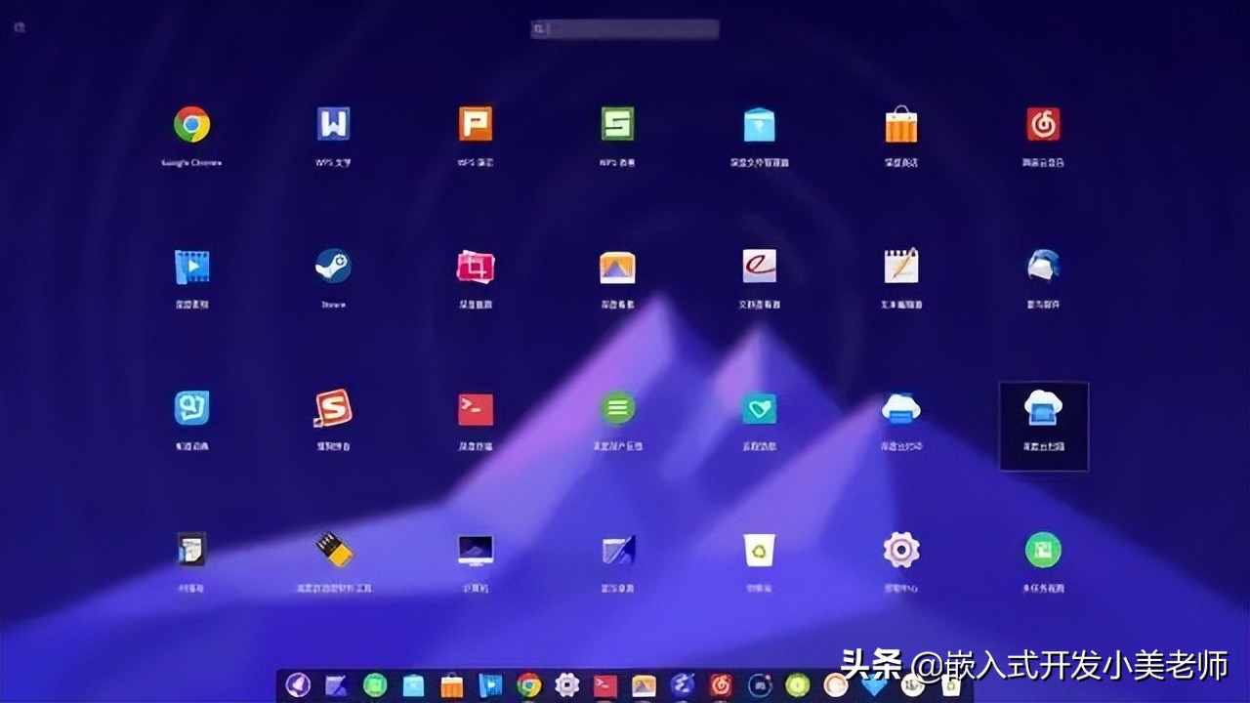The image size is (1250, 703).
Task: Open Deepin Movie player in launcher grid
Action: tap(192, 266)
